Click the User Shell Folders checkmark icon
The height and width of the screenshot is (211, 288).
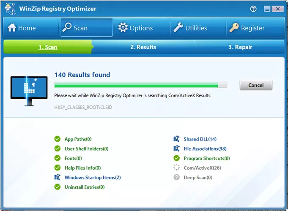pos(58,148)
